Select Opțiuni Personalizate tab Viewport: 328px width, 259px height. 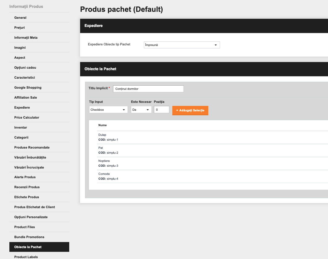pos(39,217)
